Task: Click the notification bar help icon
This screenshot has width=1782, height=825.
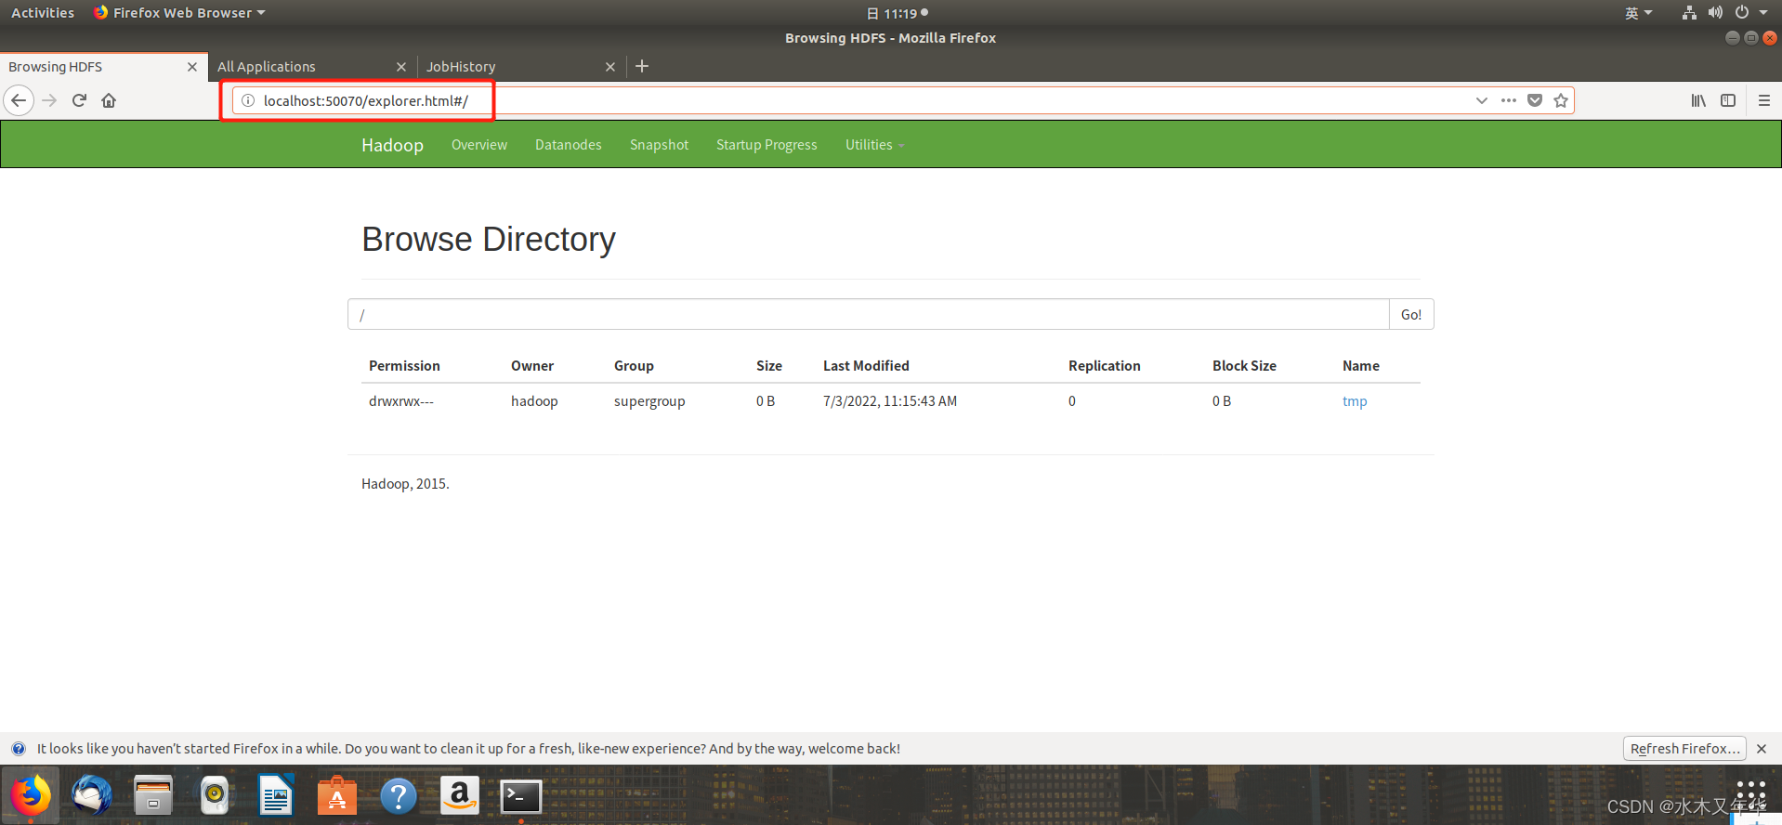Action: (x=18, y=749)
